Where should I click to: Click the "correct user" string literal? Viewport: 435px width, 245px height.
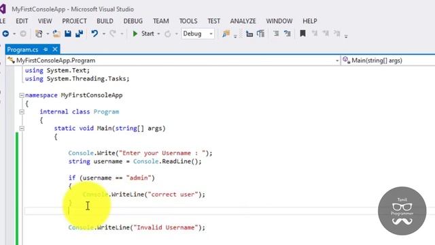[x=173, y=195]
